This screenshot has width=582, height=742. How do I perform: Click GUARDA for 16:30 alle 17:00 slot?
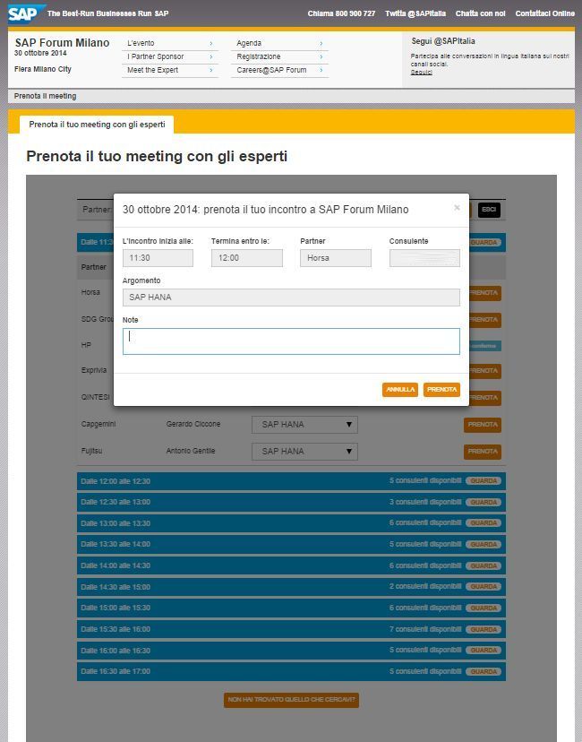pyautogui.click(x=484, y=671)
